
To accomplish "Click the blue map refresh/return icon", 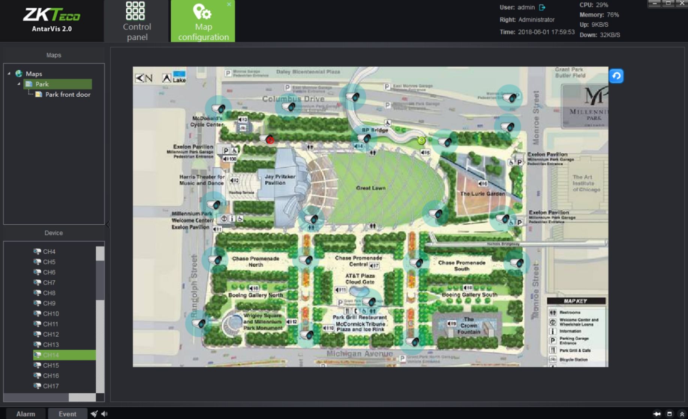I will (616, 76).
